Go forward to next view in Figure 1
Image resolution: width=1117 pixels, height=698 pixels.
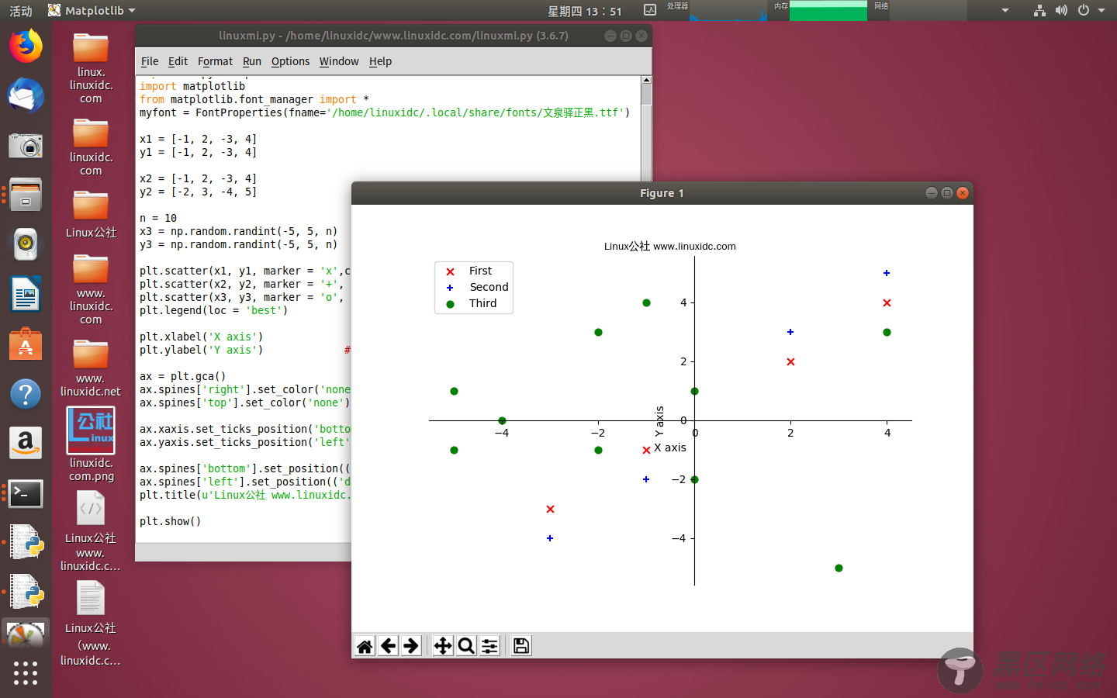(x=411, y=646)
